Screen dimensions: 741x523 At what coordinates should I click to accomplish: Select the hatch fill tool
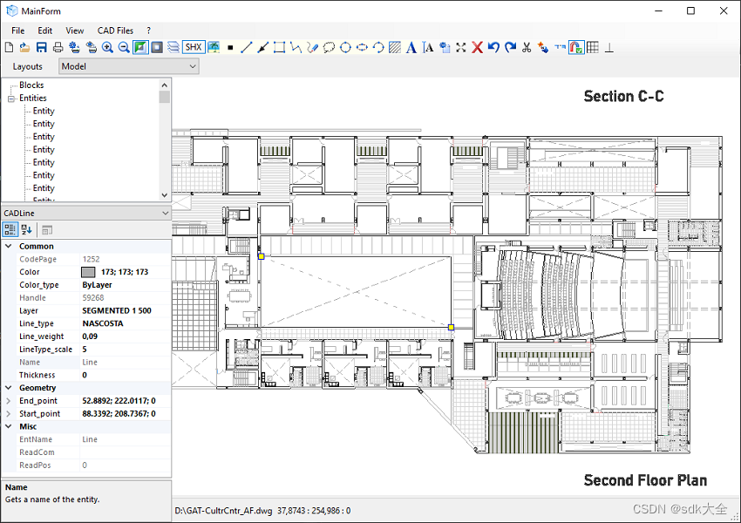395,47
